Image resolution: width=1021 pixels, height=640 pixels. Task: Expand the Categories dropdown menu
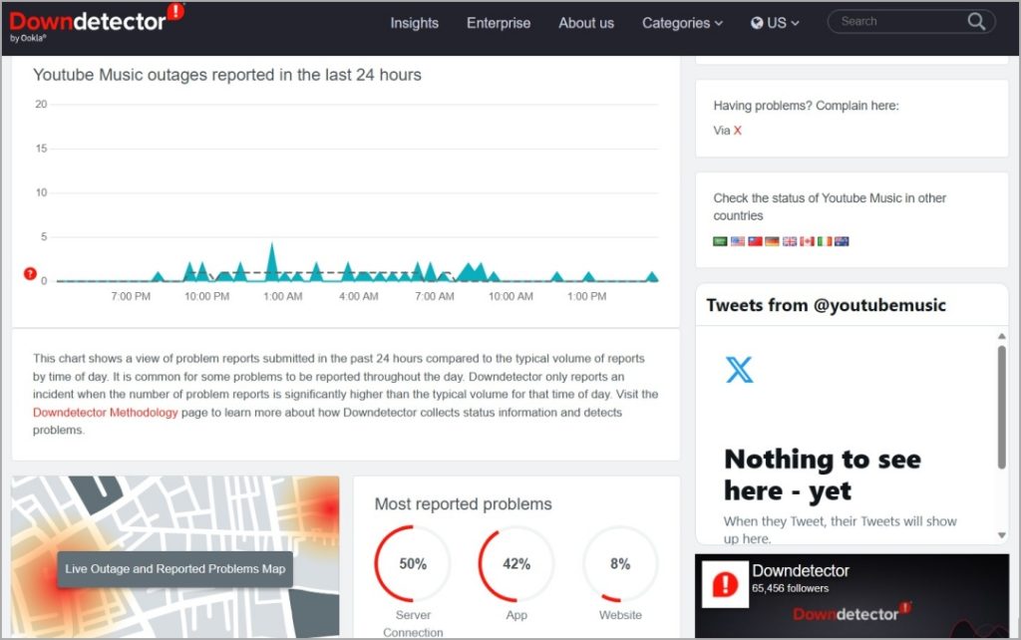point(682,24)
